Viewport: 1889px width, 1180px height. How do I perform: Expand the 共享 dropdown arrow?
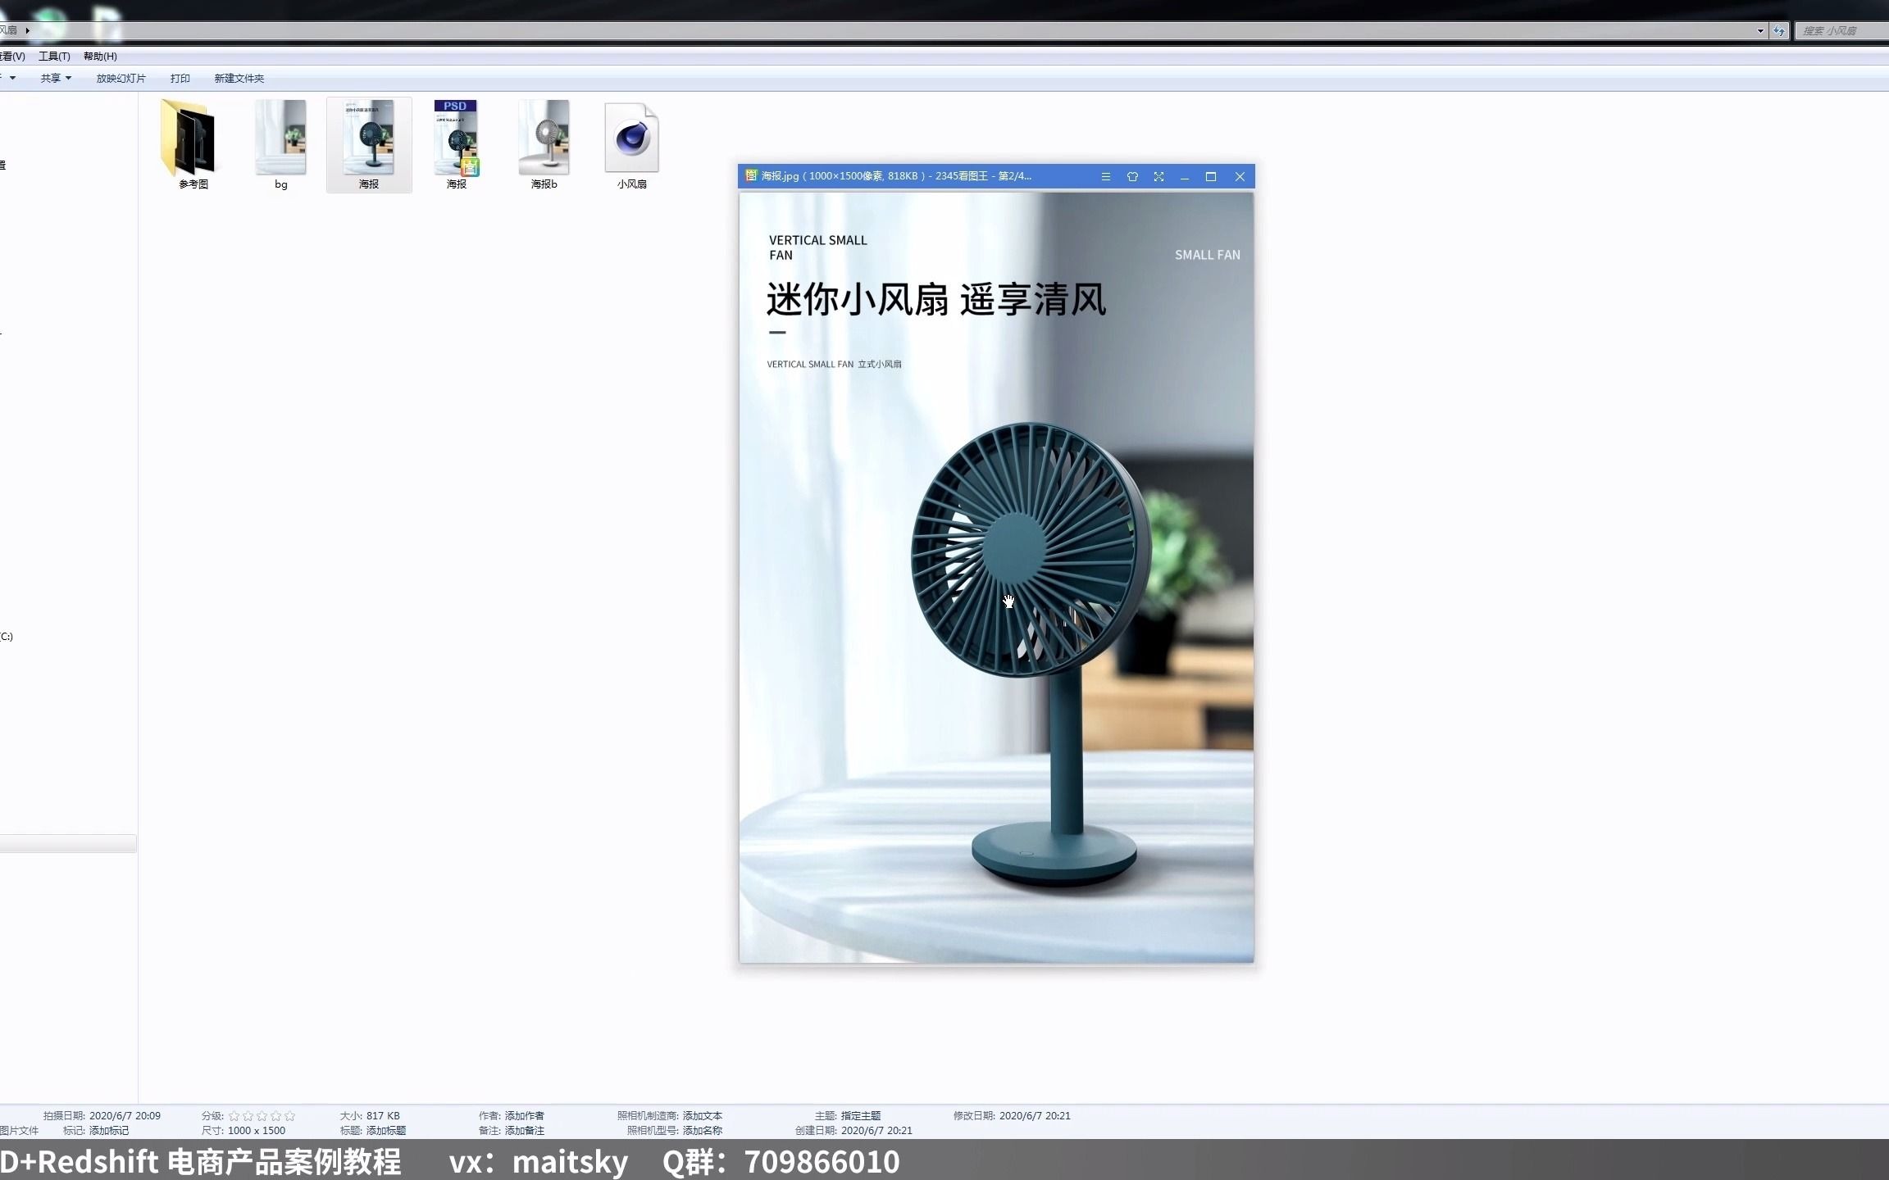coord(67,78)
